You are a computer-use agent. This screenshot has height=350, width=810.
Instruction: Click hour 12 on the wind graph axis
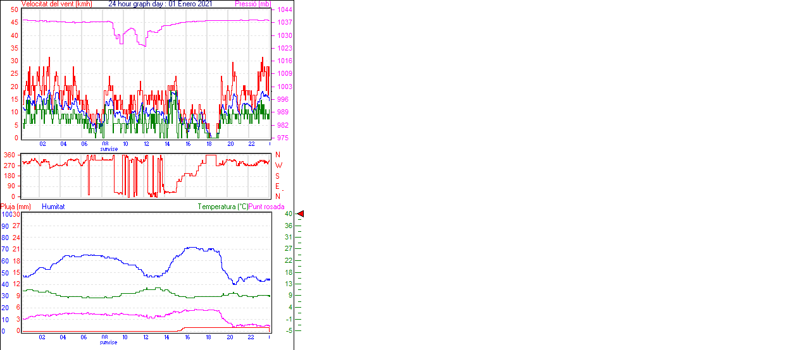coord(146,144)
